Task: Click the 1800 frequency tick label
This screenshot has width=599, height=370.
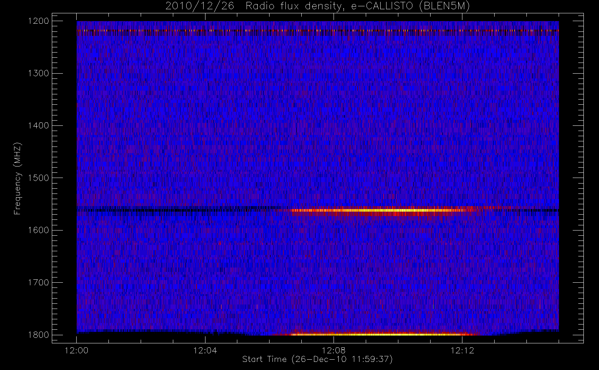Action: 39,335
